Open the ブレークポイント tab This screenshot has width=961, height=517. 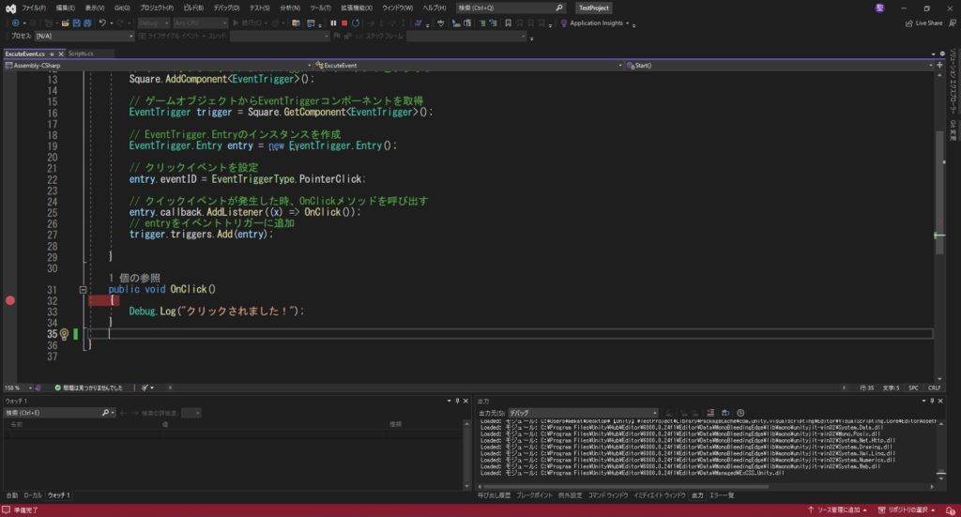coord(534,495)
